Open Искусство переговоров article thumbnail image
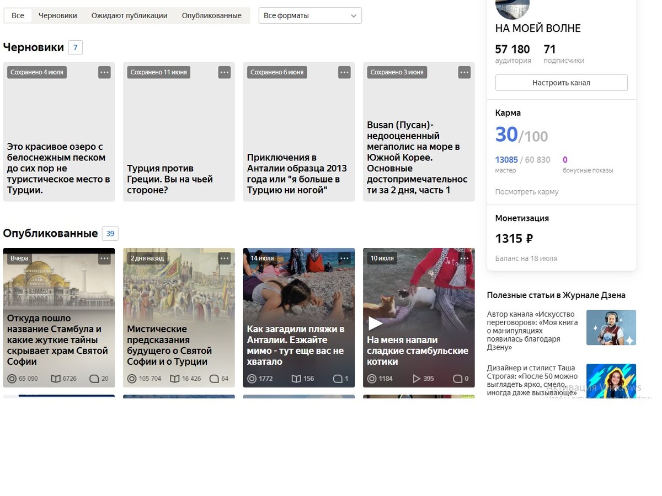This screenshot has height=496, width=662. pyautogui.click(x=611, y=327)
